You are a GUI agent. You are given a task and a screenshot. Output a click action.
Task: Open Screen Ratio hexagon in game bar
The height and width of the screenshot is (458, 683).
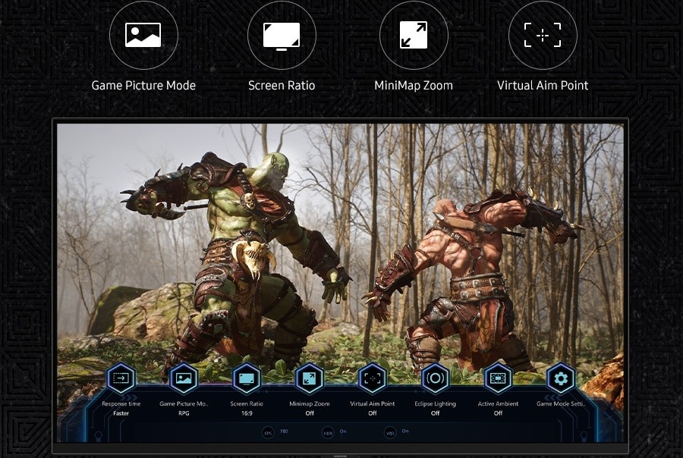247,378
